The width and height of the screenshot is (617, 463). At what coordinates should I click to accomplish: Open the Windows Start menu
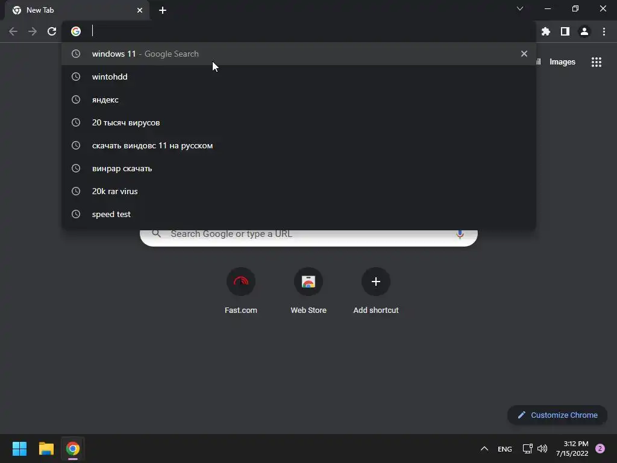click(19, 449)
